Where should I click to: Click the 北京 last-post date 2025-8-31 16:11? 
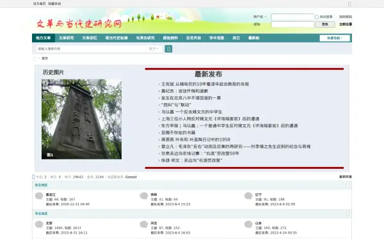click(74, 233)
